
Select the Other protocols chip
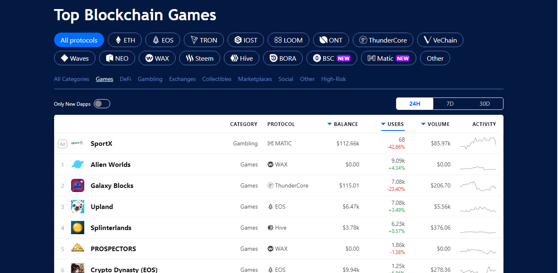point(435,58)
